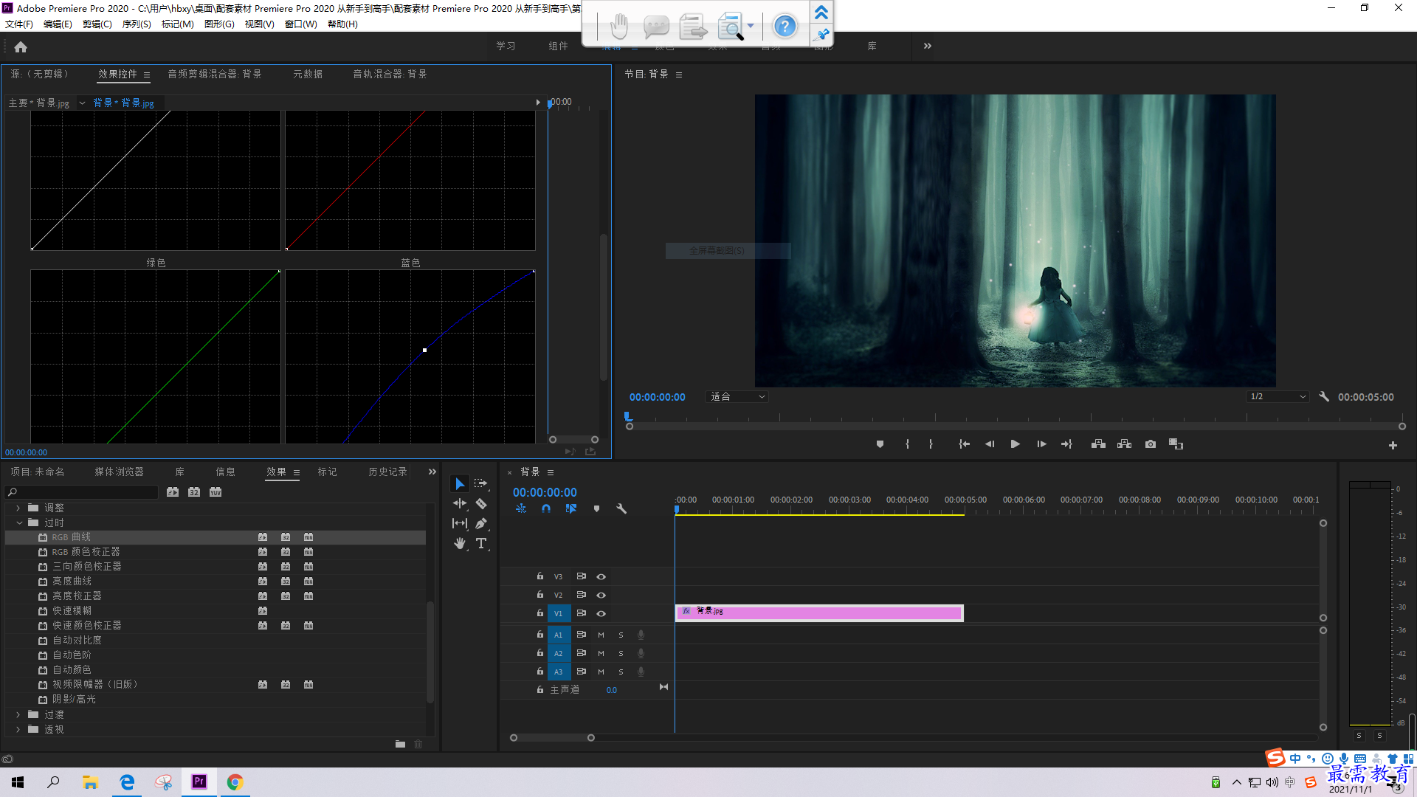Play the program monitor
The width and height of the screenshot is (1417, 797).
pyautogui.click(x=1016, y=444)
